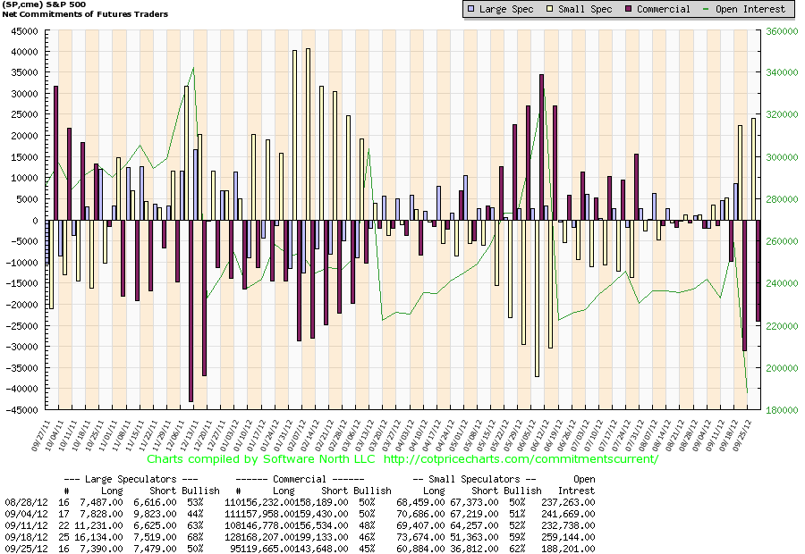The image size is (805, 554).
Task: Select the Large Spec legend label
Action: click(x=505, y=10)
